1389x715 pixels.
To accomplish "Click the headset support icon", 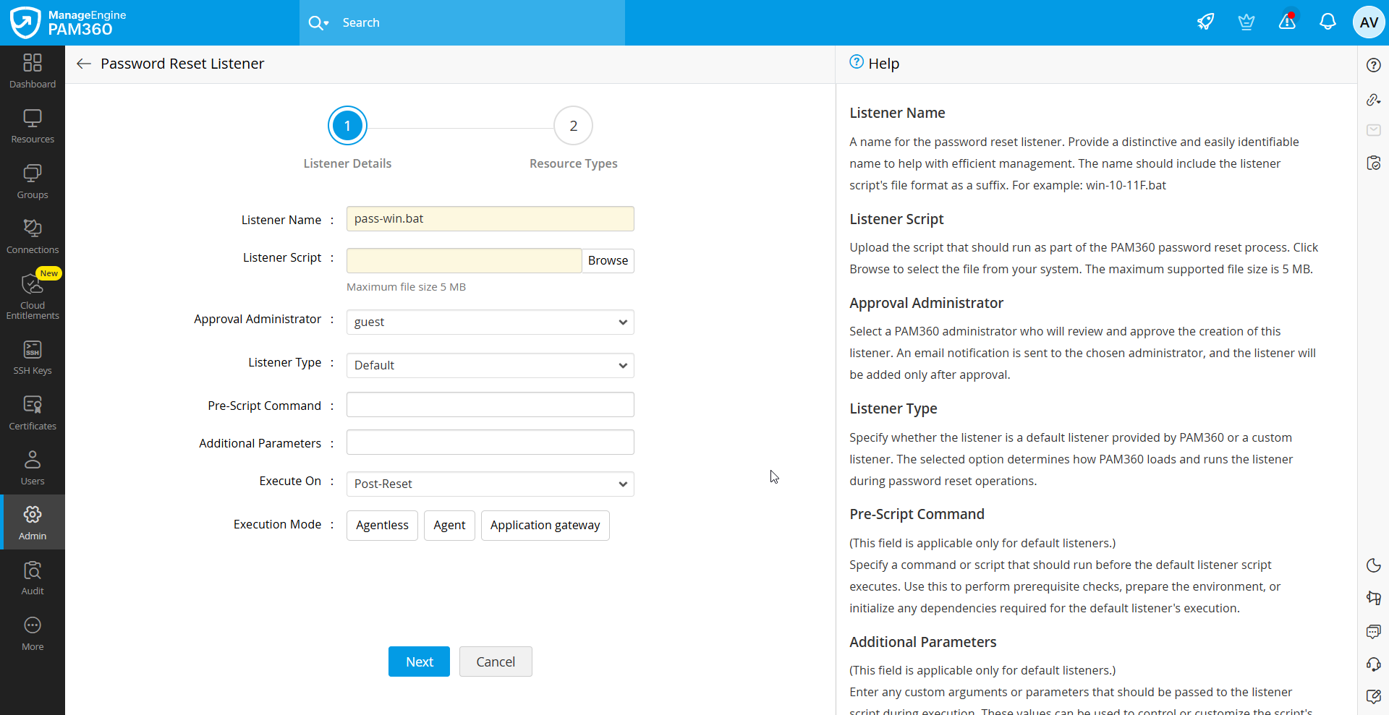I will point(1374,664).
